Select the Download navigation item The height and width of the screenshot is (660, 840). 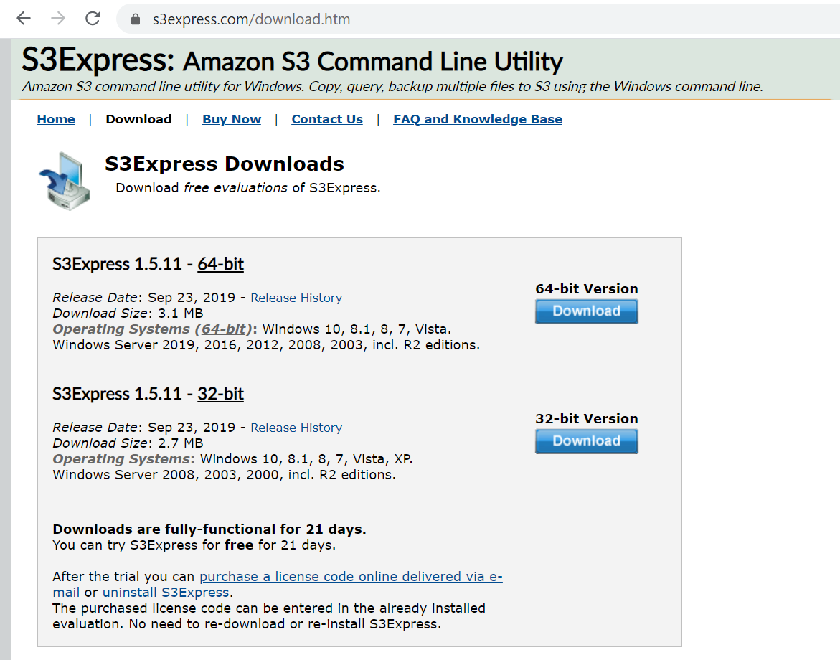138,119
